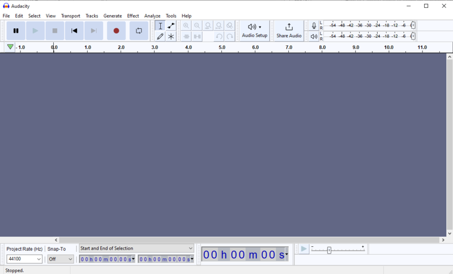Viewport: 453px width, 274px height.
Task: Click Fit Project to Width icon
Action: point(219,25)
